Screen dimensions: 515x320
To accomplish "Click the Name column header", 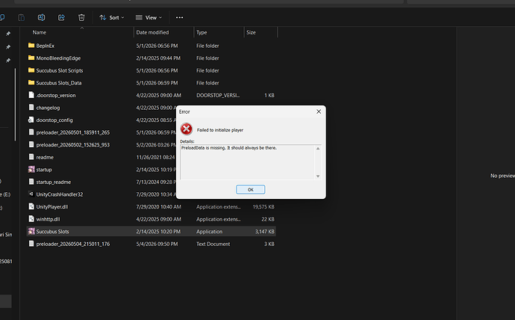I will [40, 32].
